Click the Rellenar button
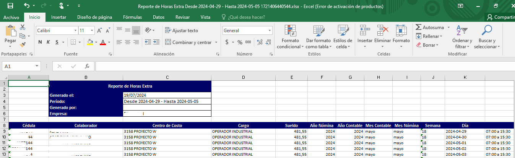 coord(429,36)
